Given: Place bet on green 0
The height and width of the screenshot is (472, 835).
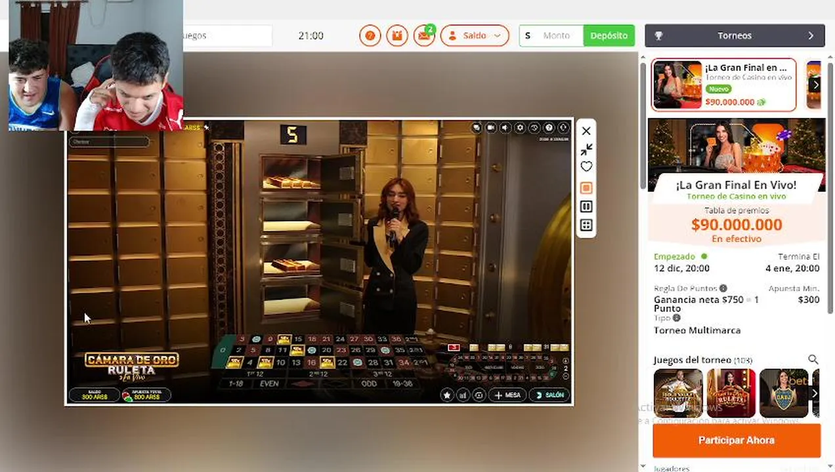Looking at the screenshot, I should (x=224, y=350).
